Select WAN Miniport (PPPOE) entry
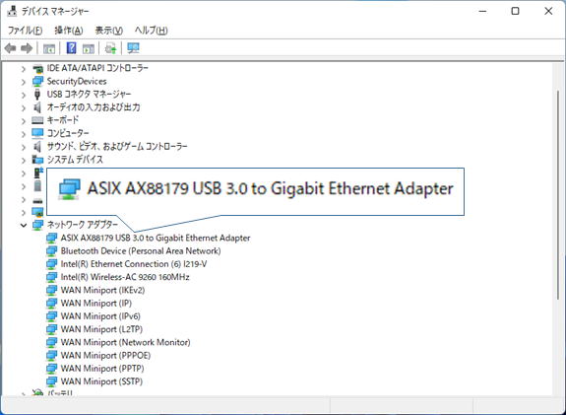Image resolution: width=566 pixels, height=415 pixels. 105,355
